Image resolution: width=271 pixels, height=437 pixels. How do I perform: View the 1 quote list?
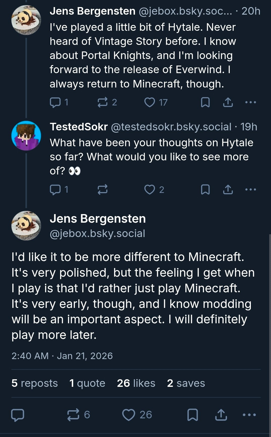point(87,383)
